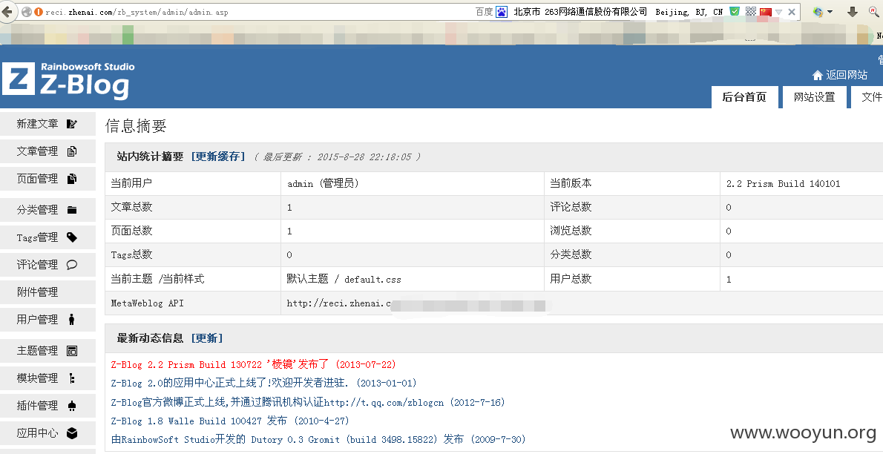Click the China flag icon in address bar

pyautogui.click(x=765, y=12)
